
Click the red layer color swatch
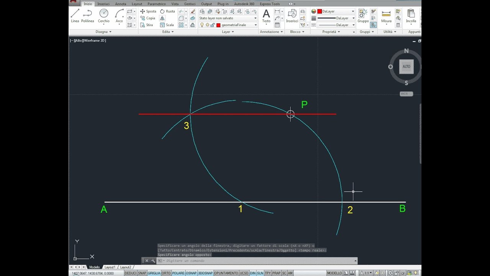click(218, 25)
